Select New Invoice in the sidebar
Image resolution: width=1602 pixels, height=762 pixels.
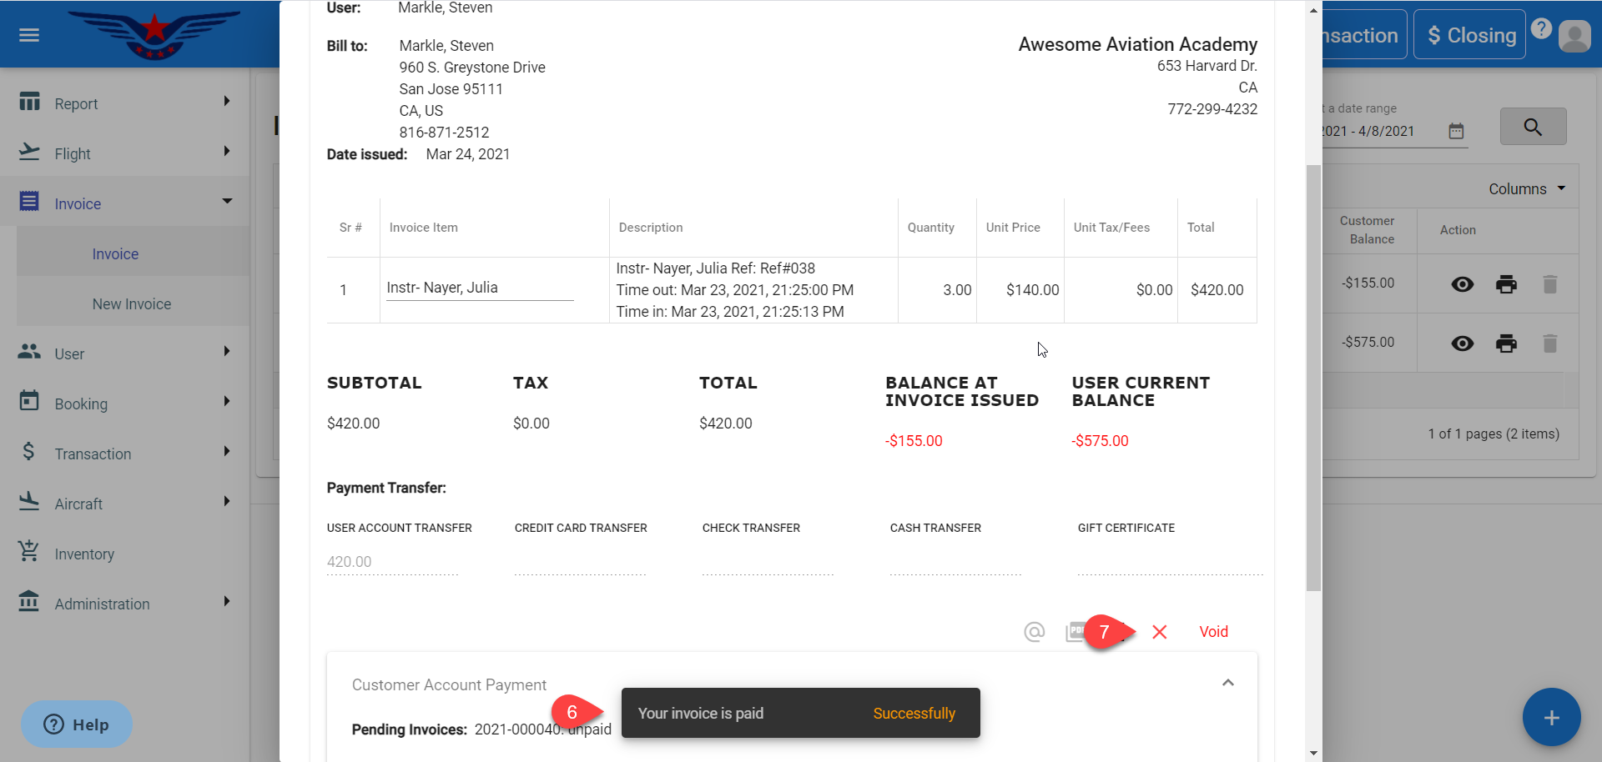[132, 304]
